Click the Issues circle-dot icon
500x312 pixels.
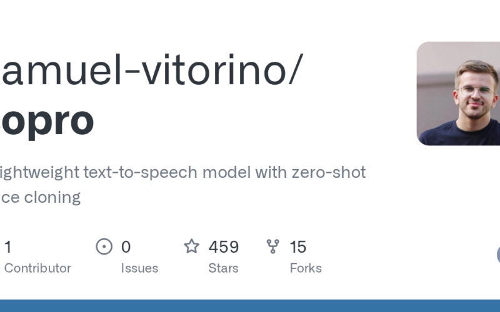tap(104, 246)
